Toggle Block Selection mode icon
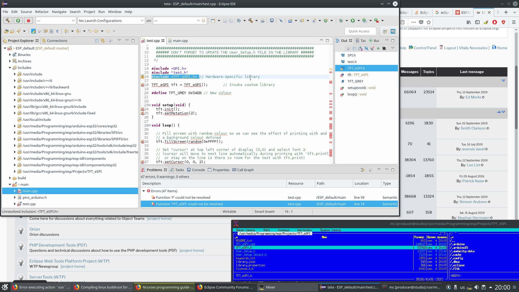519x292 pixels. [x=51, y=31]
